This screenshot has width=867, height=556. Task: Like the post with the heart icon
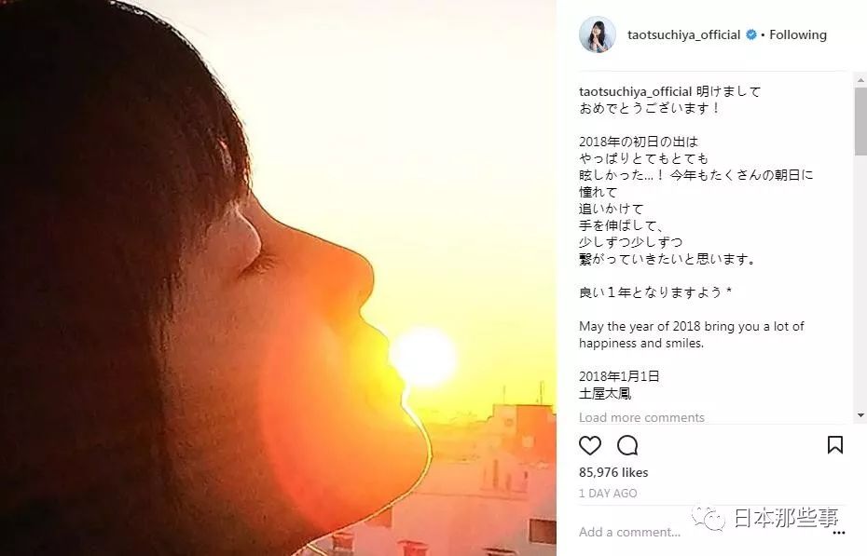590,445
